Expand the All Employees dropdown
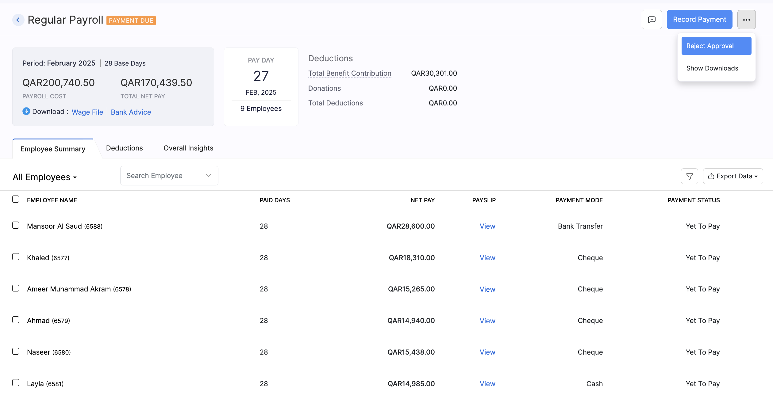The image size is (773, 407). click(x=44, y=177)
